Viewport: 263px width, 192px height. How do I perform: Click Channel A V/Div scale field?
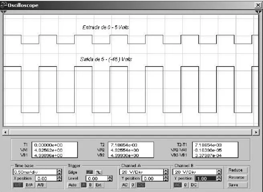tap(142, 172)
